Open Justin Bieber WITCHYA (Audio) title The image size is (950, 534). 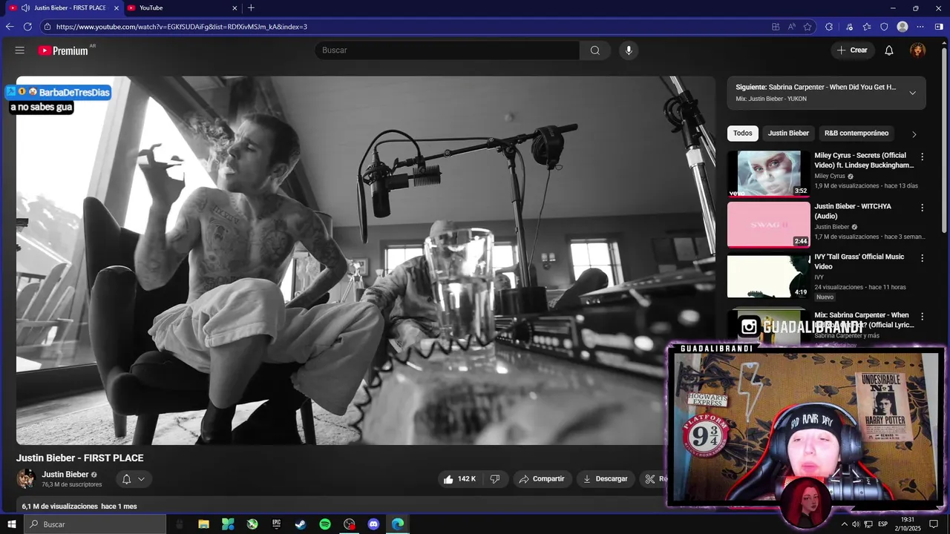click(x=853, y=211)
